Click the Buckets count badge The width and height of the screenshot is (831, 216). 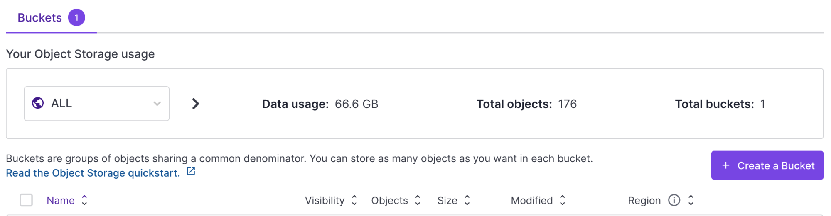point(76,17)
